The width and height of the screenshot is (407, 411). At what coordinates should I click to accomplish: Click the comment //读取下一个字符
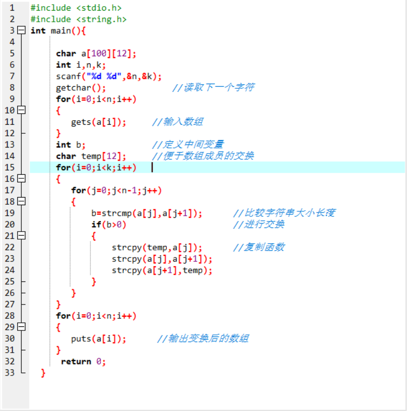[x=213, y=87]
